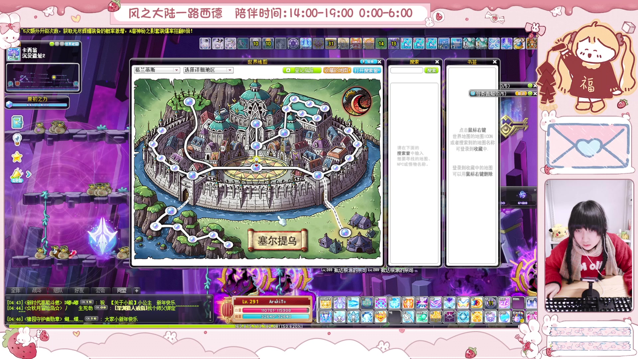Cast the skill in the D slot

408,303
